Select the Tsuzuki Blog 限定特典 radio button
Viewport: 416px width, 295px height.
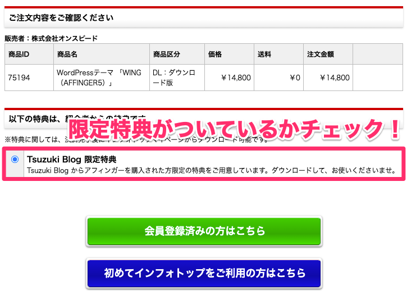point(15,160)
